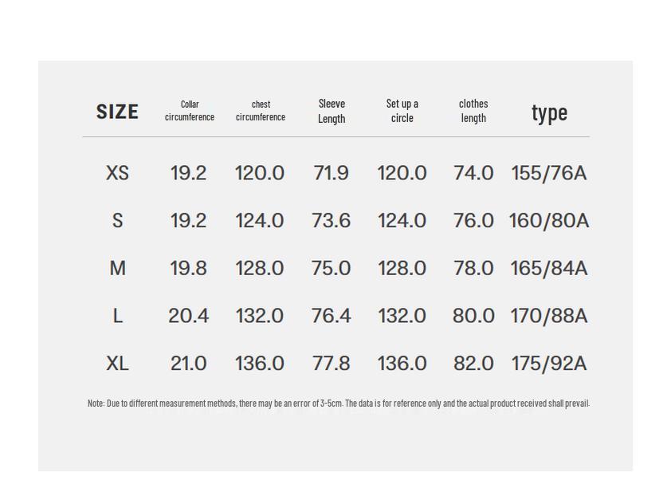
Task: Click clothes length value 78.0
Action: click(473, 268)
